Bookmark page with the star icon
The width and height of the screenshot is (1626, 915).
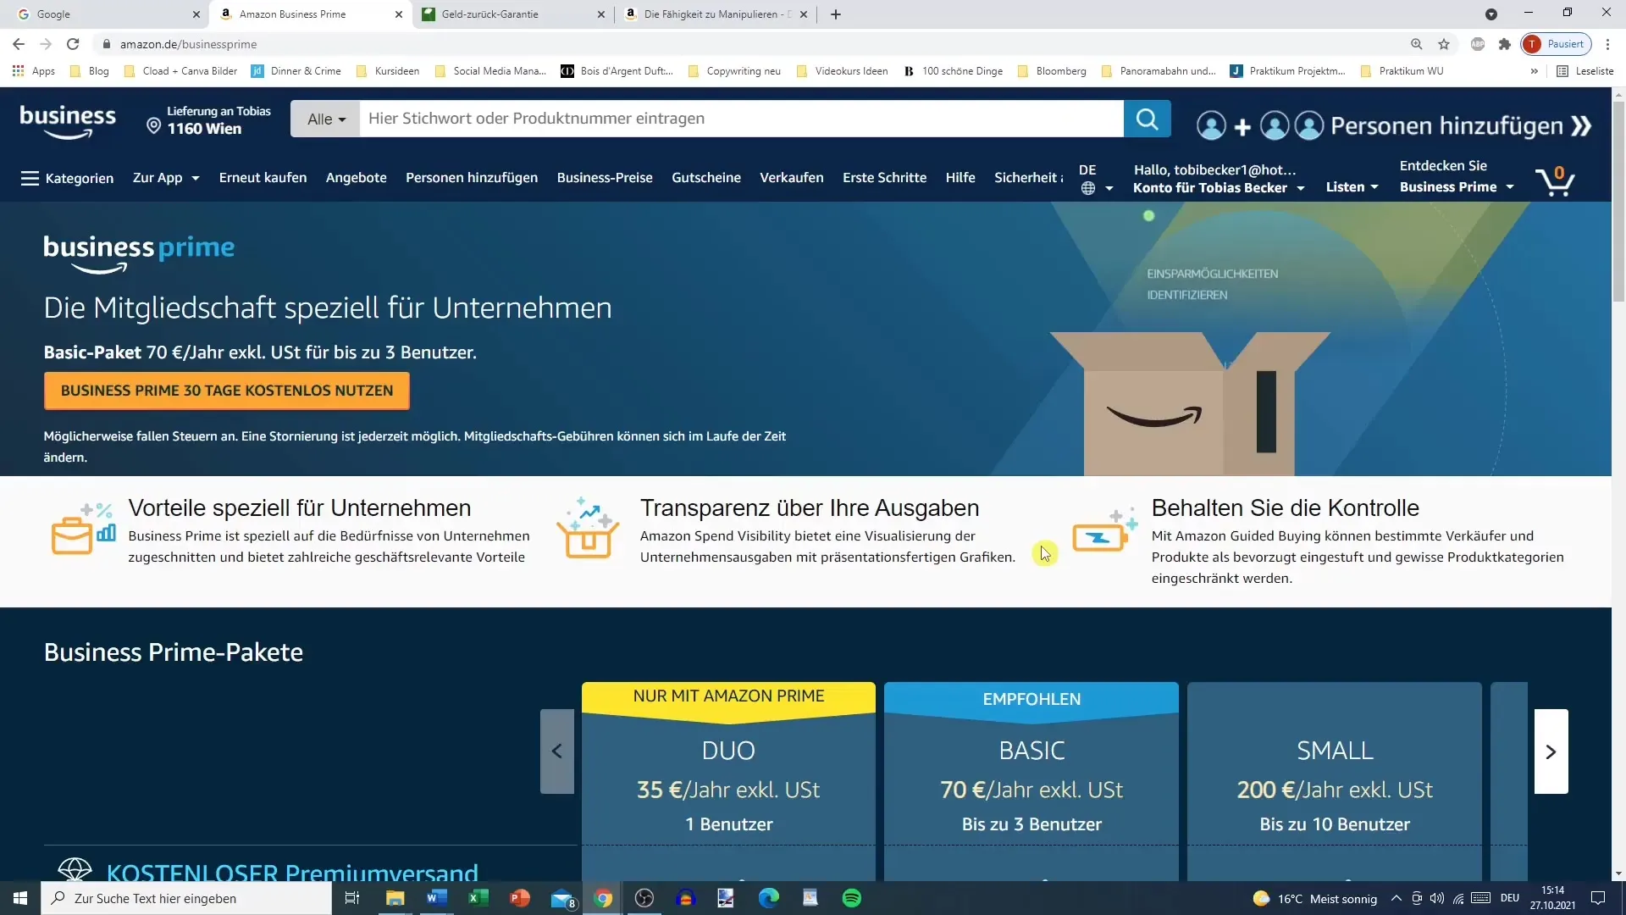click(1444, 44)
